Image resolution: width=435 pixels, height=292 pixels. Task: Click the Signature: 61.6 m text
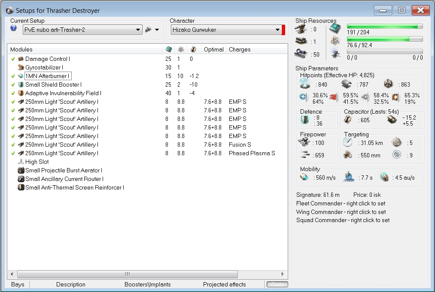[318, 195]
